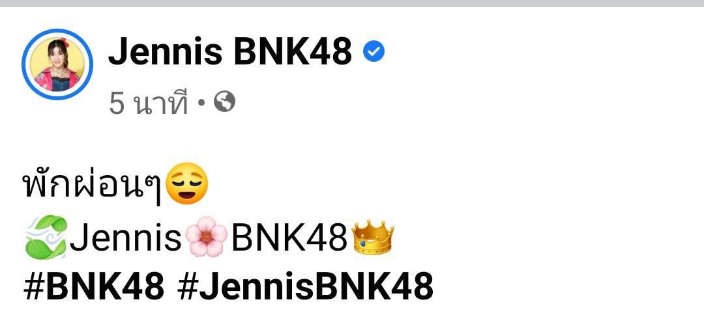
Task: Open the '5 นาที' post timestamp
Action: coord(148,103)
